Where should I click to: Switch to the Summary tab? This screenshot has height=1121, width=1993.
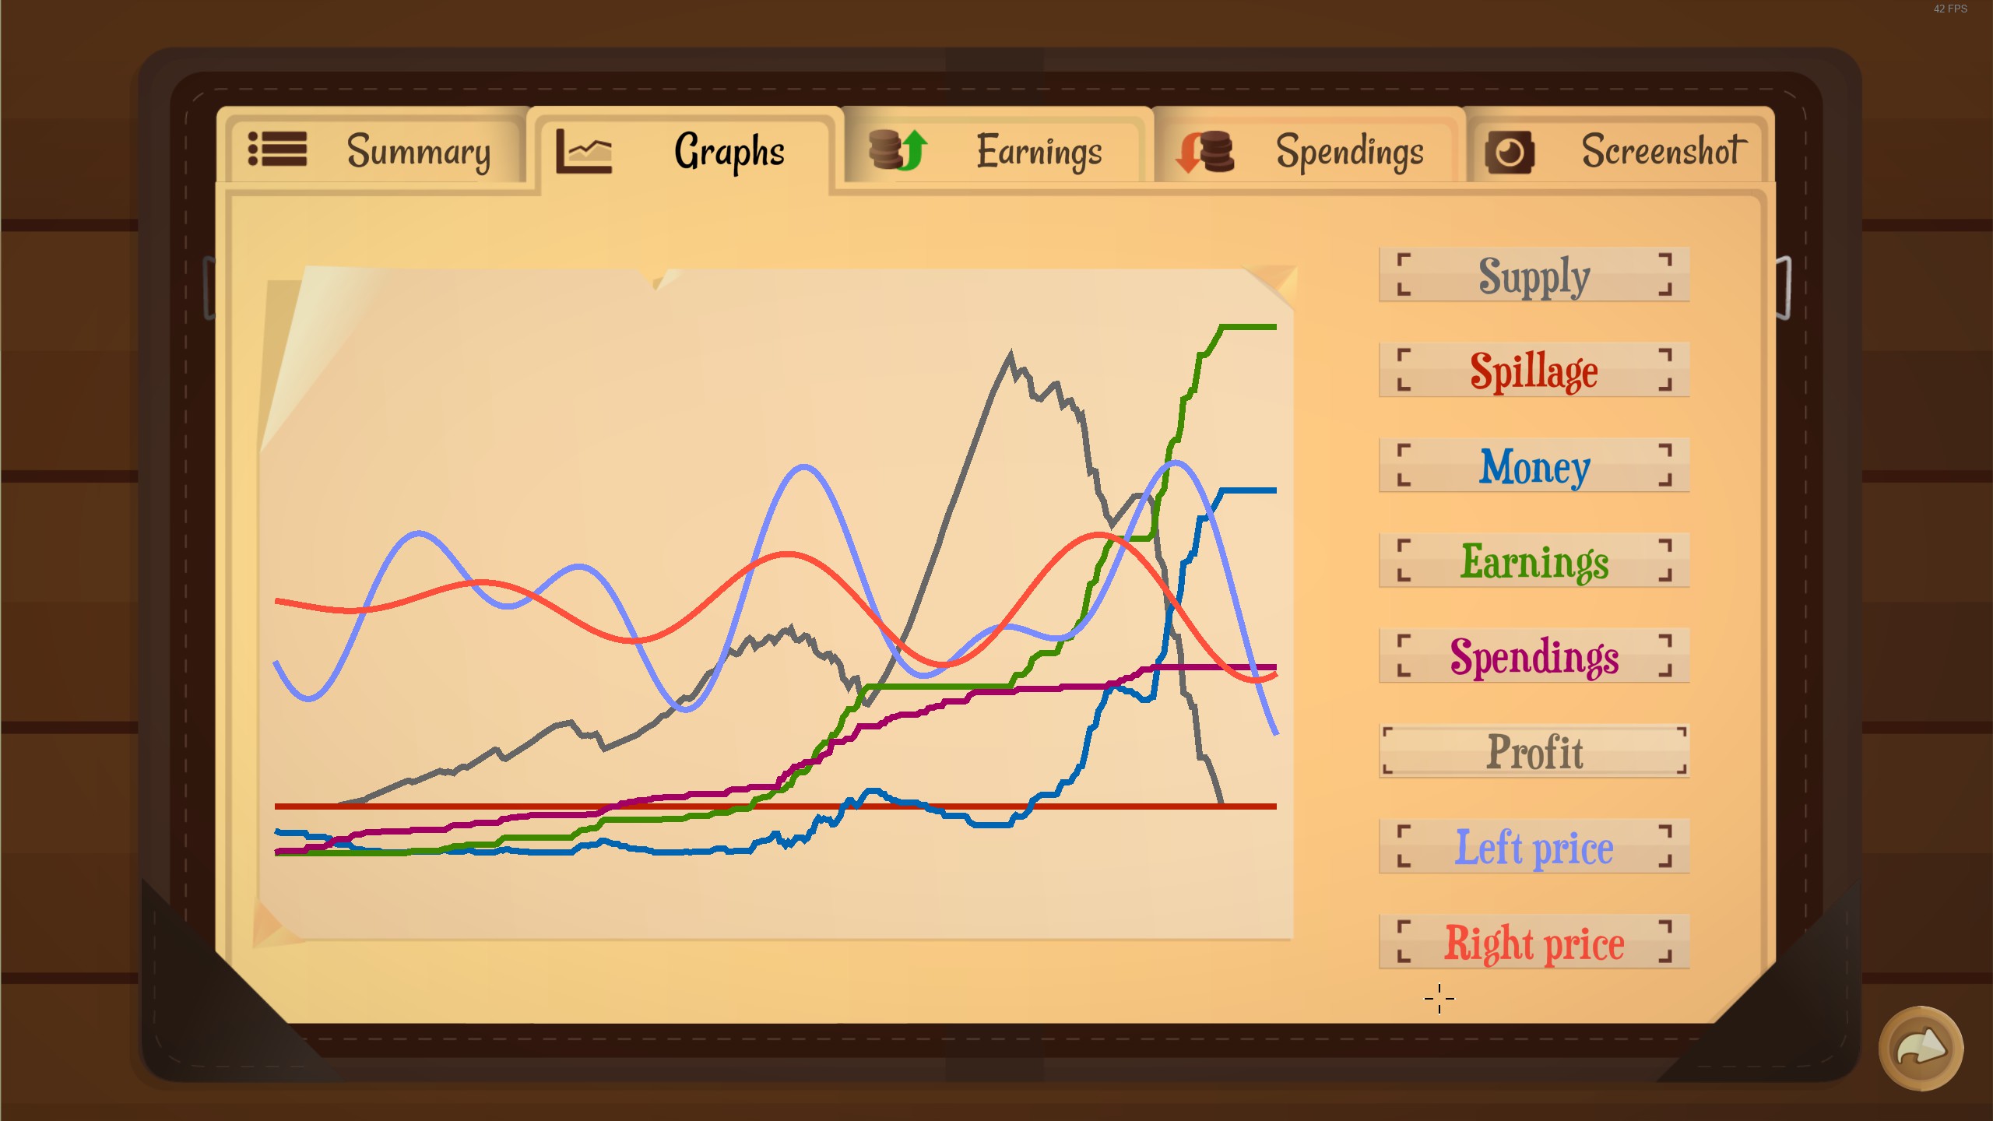(418, 150)
